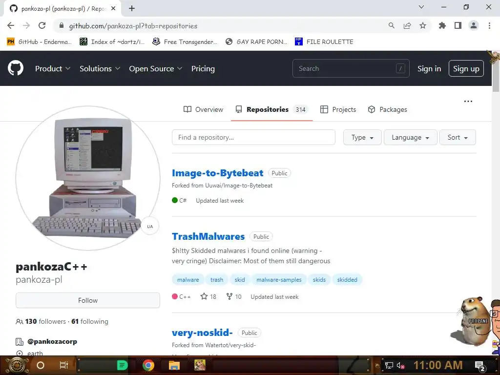Open the profile three-dots options menu
Viewport: 500px width, 375px height.
point(468,102)
